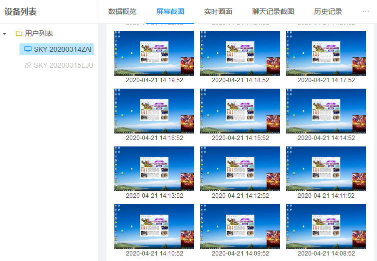This screenshot has width=377, height=261.
Task: Open screenshot thumbnail taken at 14:09:52
Action: pos(240,227)
